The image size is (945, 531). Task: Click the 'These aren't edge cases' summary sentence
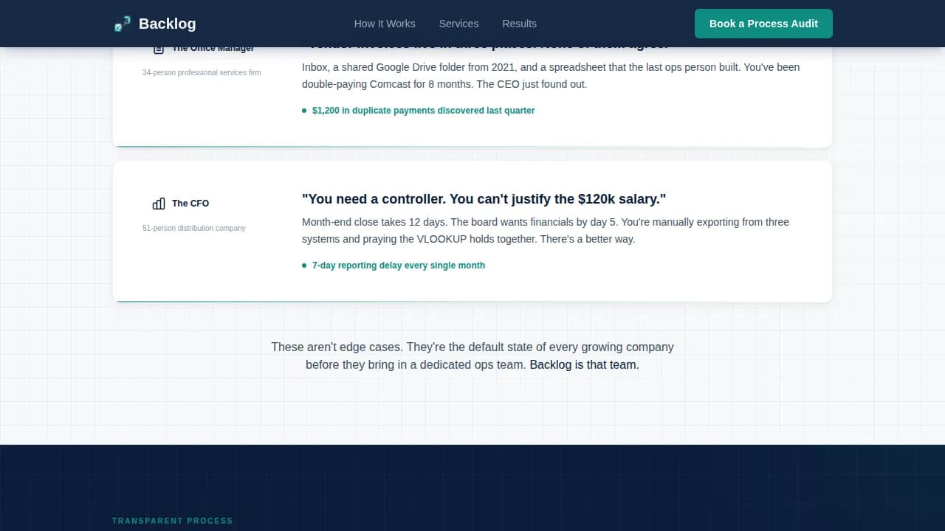point(472,347)
